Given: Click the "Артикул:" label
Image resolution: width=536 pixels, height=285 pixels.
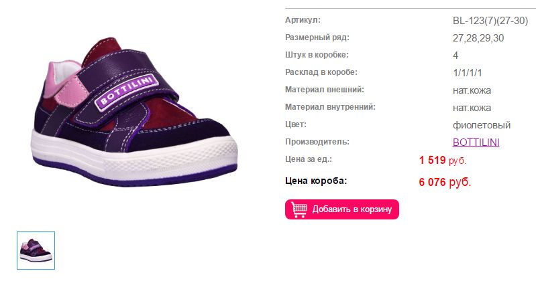Looking at the screenshot, I should [303, 20].
